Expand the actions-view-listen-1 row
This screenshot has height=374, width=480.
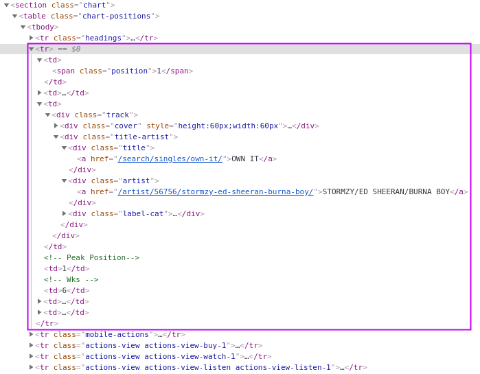pyautogui.click(x=31, y=367)
